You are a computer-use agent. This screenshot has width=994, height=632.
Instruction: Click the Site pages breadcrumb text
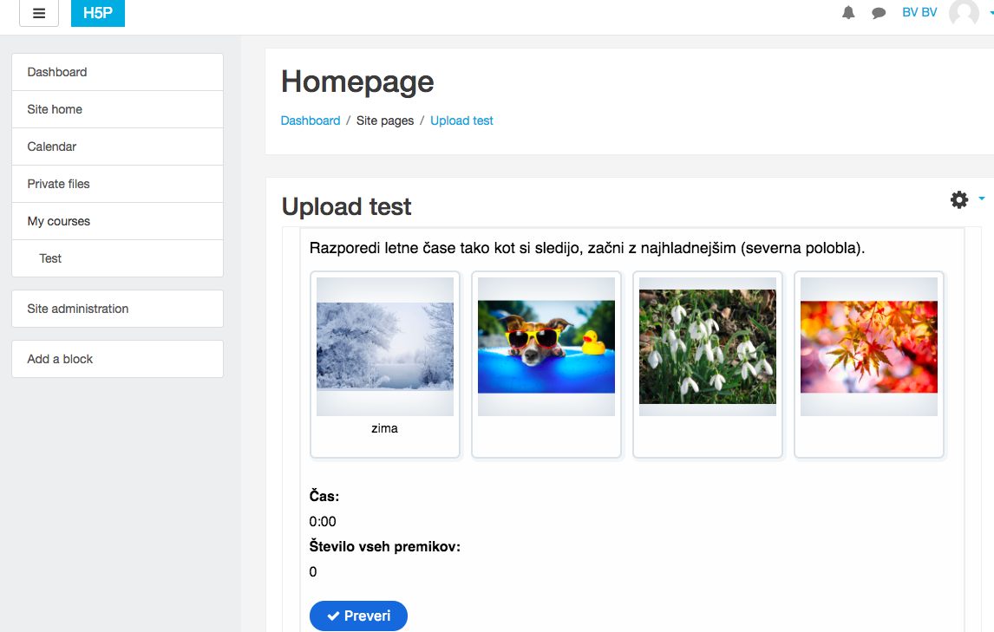tap(385, 121)
